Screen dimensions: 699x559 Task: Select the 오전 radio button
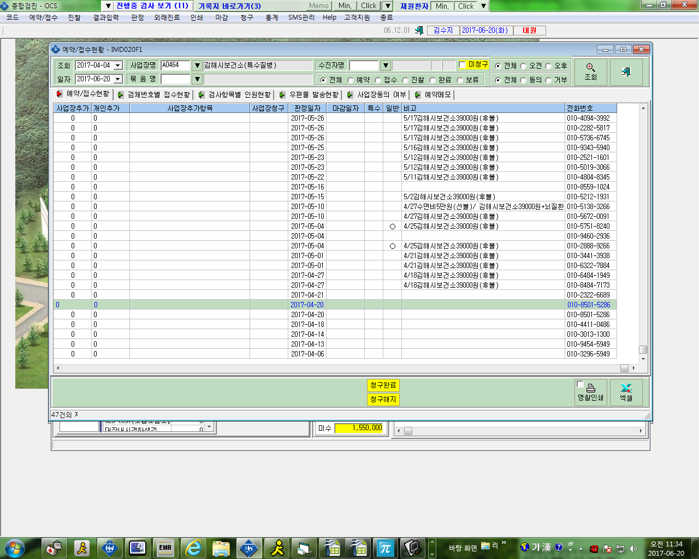(x=523, y=66)
